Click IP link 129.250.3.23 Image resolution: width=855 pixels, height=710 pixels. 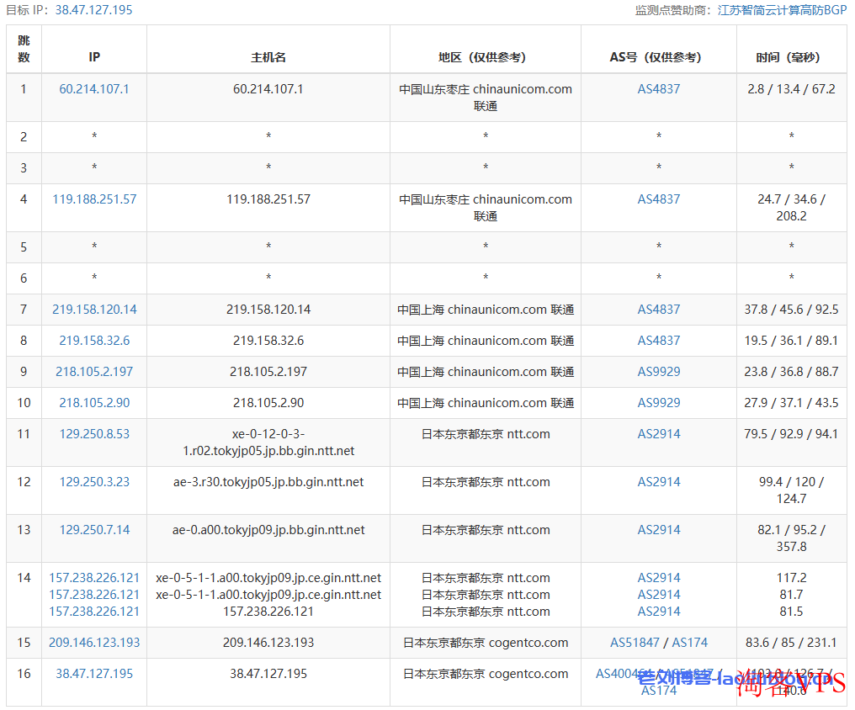94,482
